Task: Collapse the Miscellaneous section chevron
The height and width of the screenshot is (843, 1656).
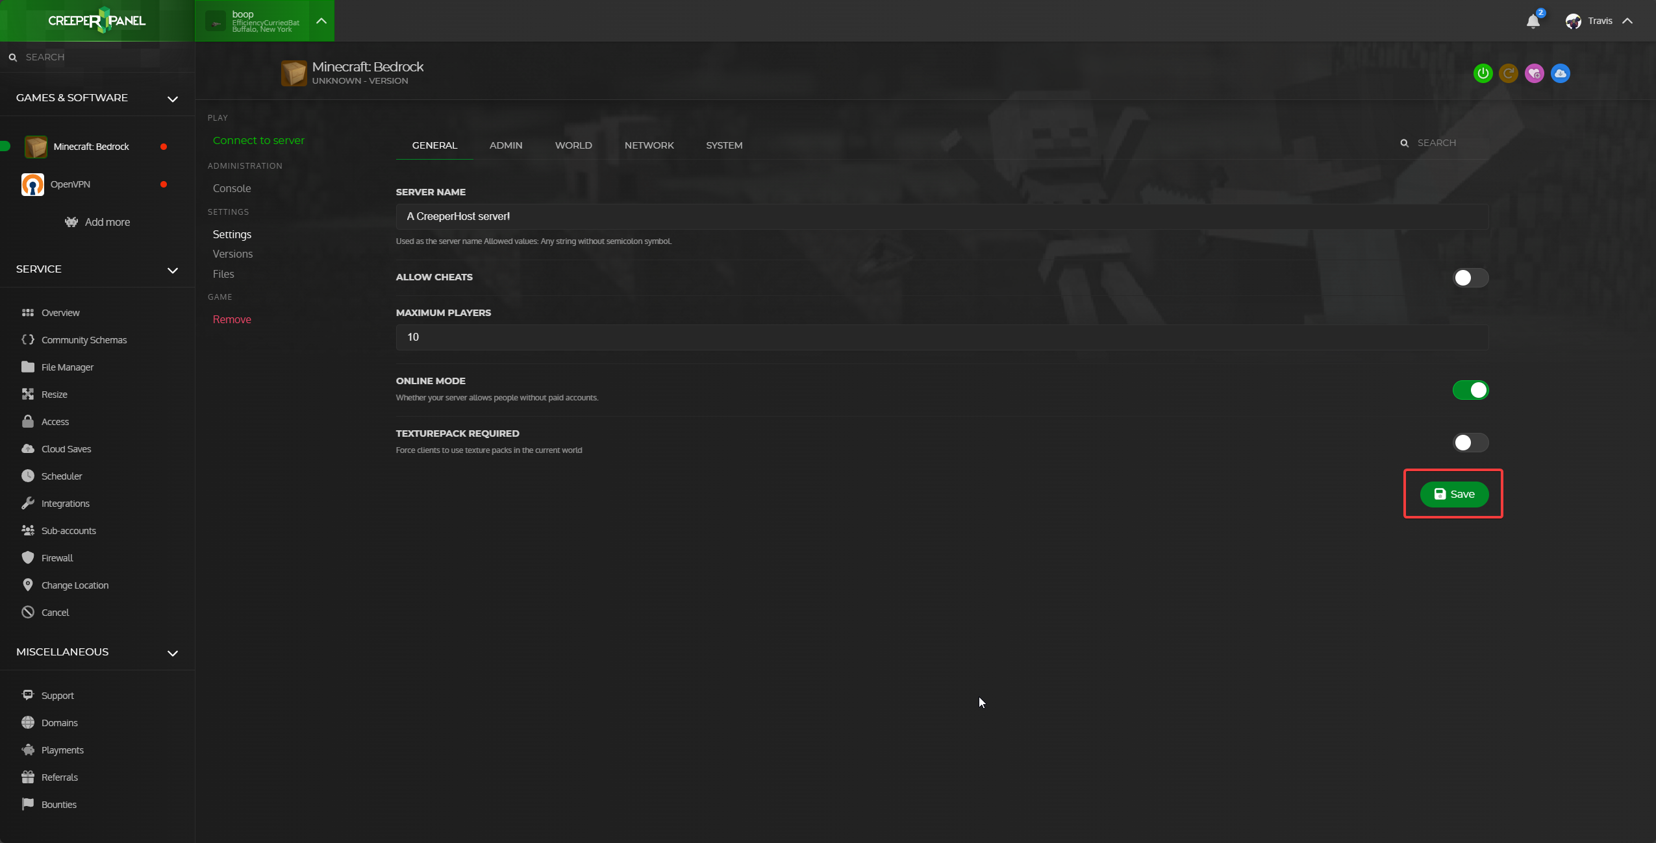Action: point(173,654)
